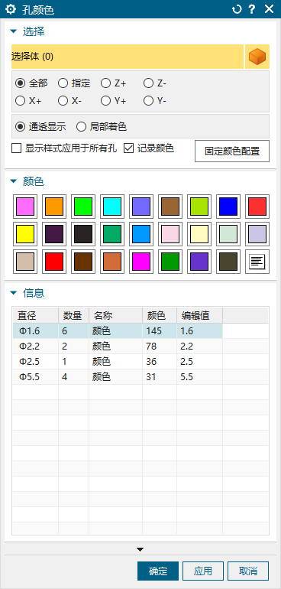This screenshot has width=281, height=589.
Task: Click color value 78 cell
Action: tap(160, 347)
